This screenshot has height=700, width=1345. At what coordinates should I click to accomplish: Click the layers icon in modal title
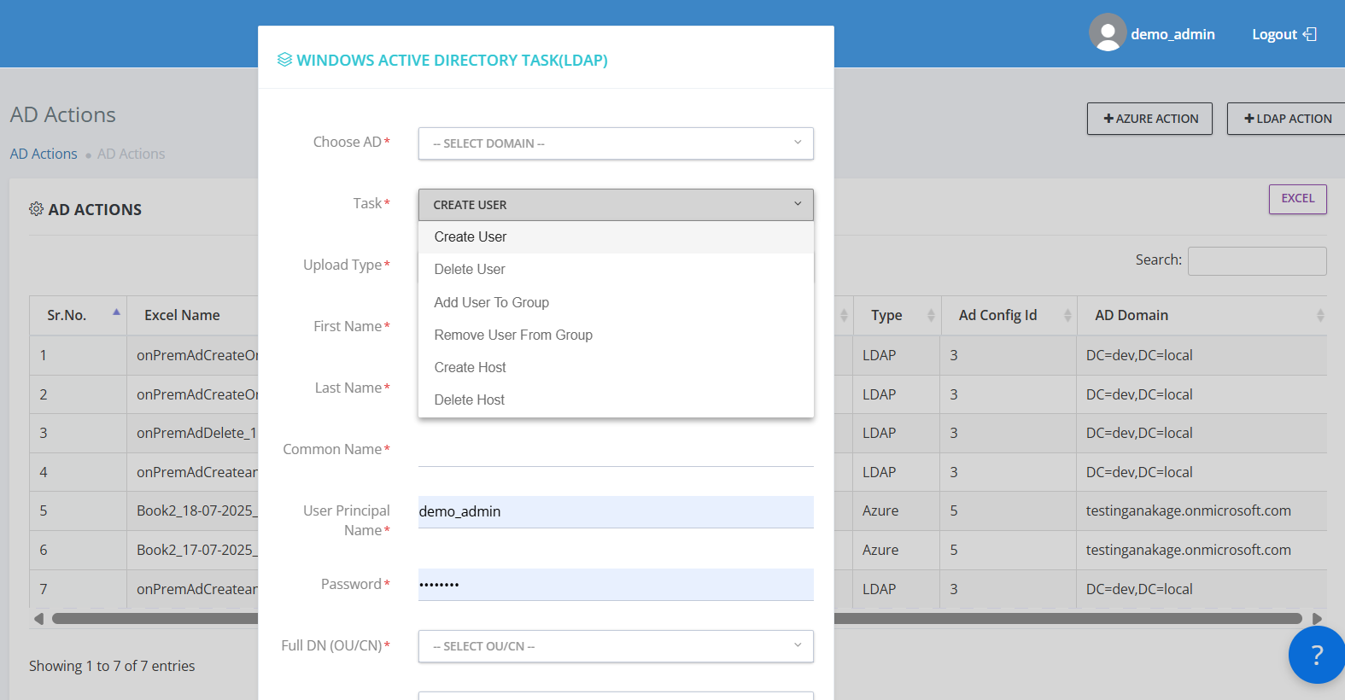click(284, 60)
